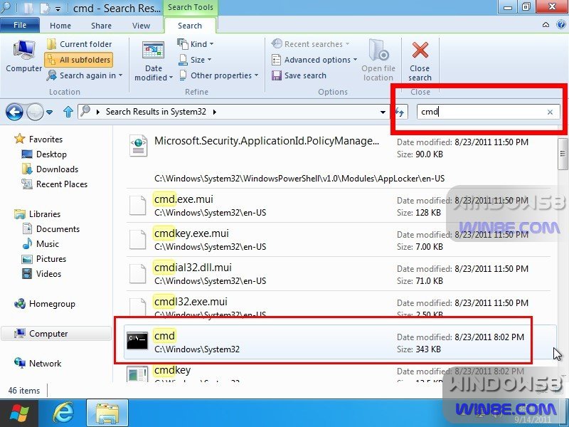The height and width of the screenshot is (427, 569).
Task: Refresh the search results
Action: pos(400,112)
